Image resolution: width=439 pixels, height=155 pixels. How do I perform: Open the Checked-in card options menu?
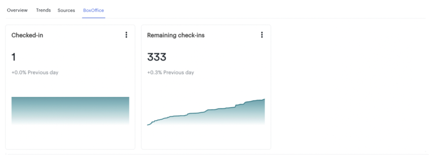click(x=126, y=35)
